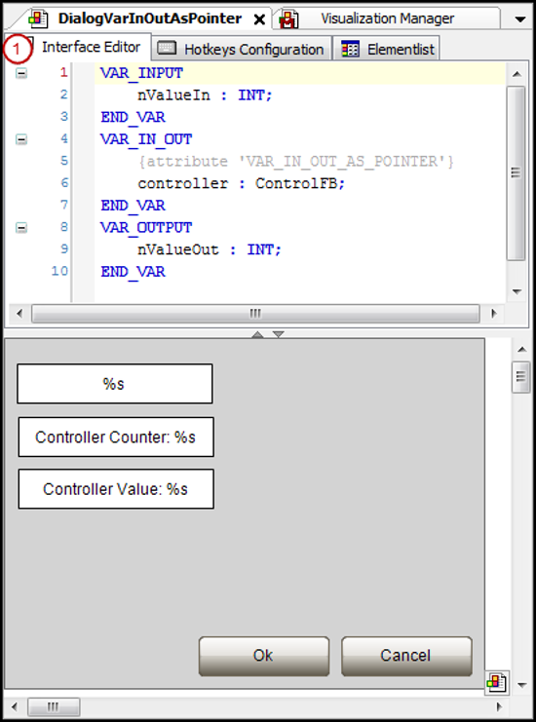Click the DialogVarInOutAsPointer visualization icon

[38, 19]
